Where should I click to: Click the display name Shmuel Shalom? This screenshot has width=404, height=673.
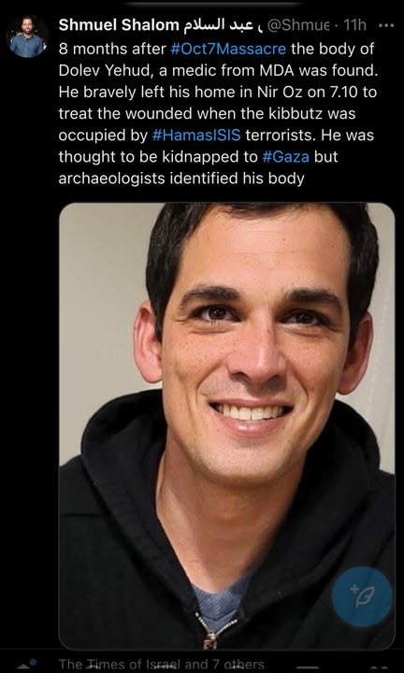tap(119, 26)
